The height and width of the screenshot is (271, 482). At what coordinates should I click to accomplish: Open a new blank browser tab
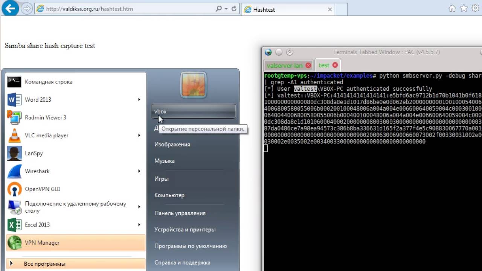341,10
